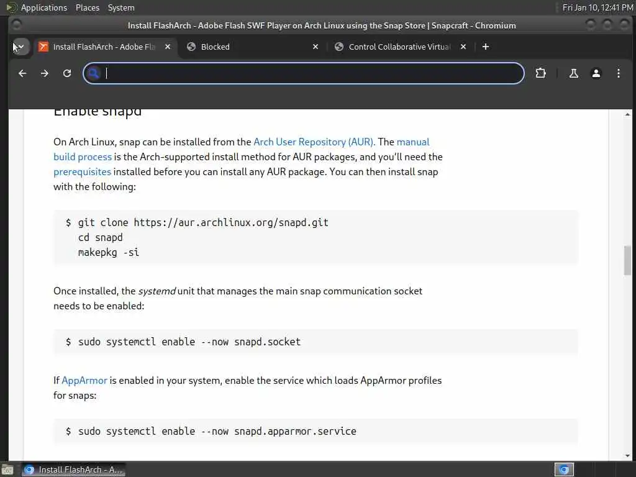Click the workspace switcher Chromium icon

pos(564,470)
